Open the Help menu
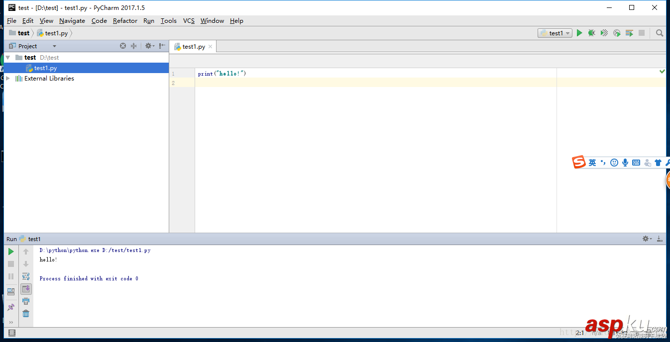670x342 pixels. 236,21
